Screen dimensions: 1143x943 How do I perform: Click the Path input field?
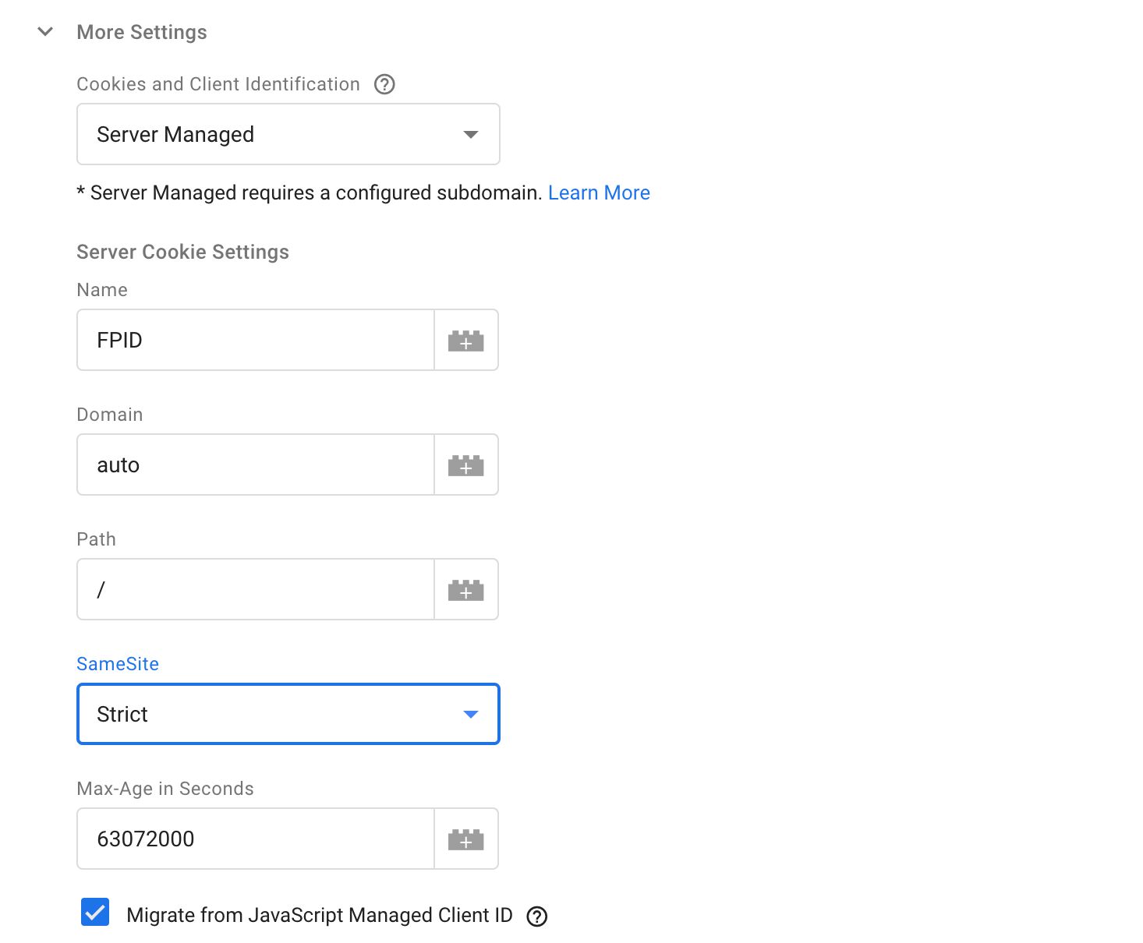[256, 589]
